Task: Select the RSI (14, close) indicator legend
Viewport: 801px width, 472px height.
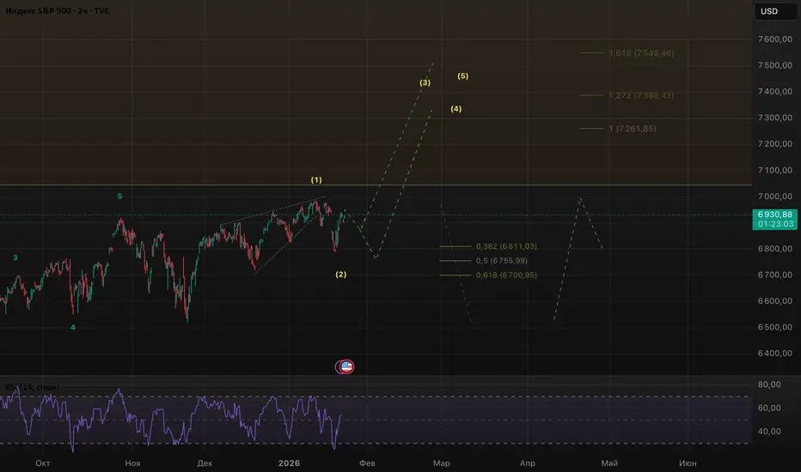Action: tap(32, 387)
